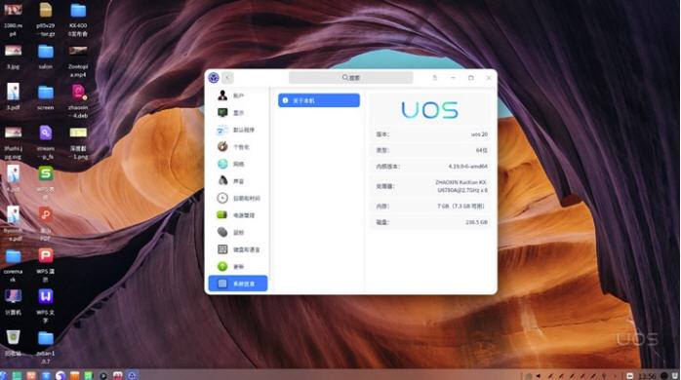The height and width of the screenshot is (380, 681).
Task: Click the back arrow in Control Center
Action: tap(227, 78)
